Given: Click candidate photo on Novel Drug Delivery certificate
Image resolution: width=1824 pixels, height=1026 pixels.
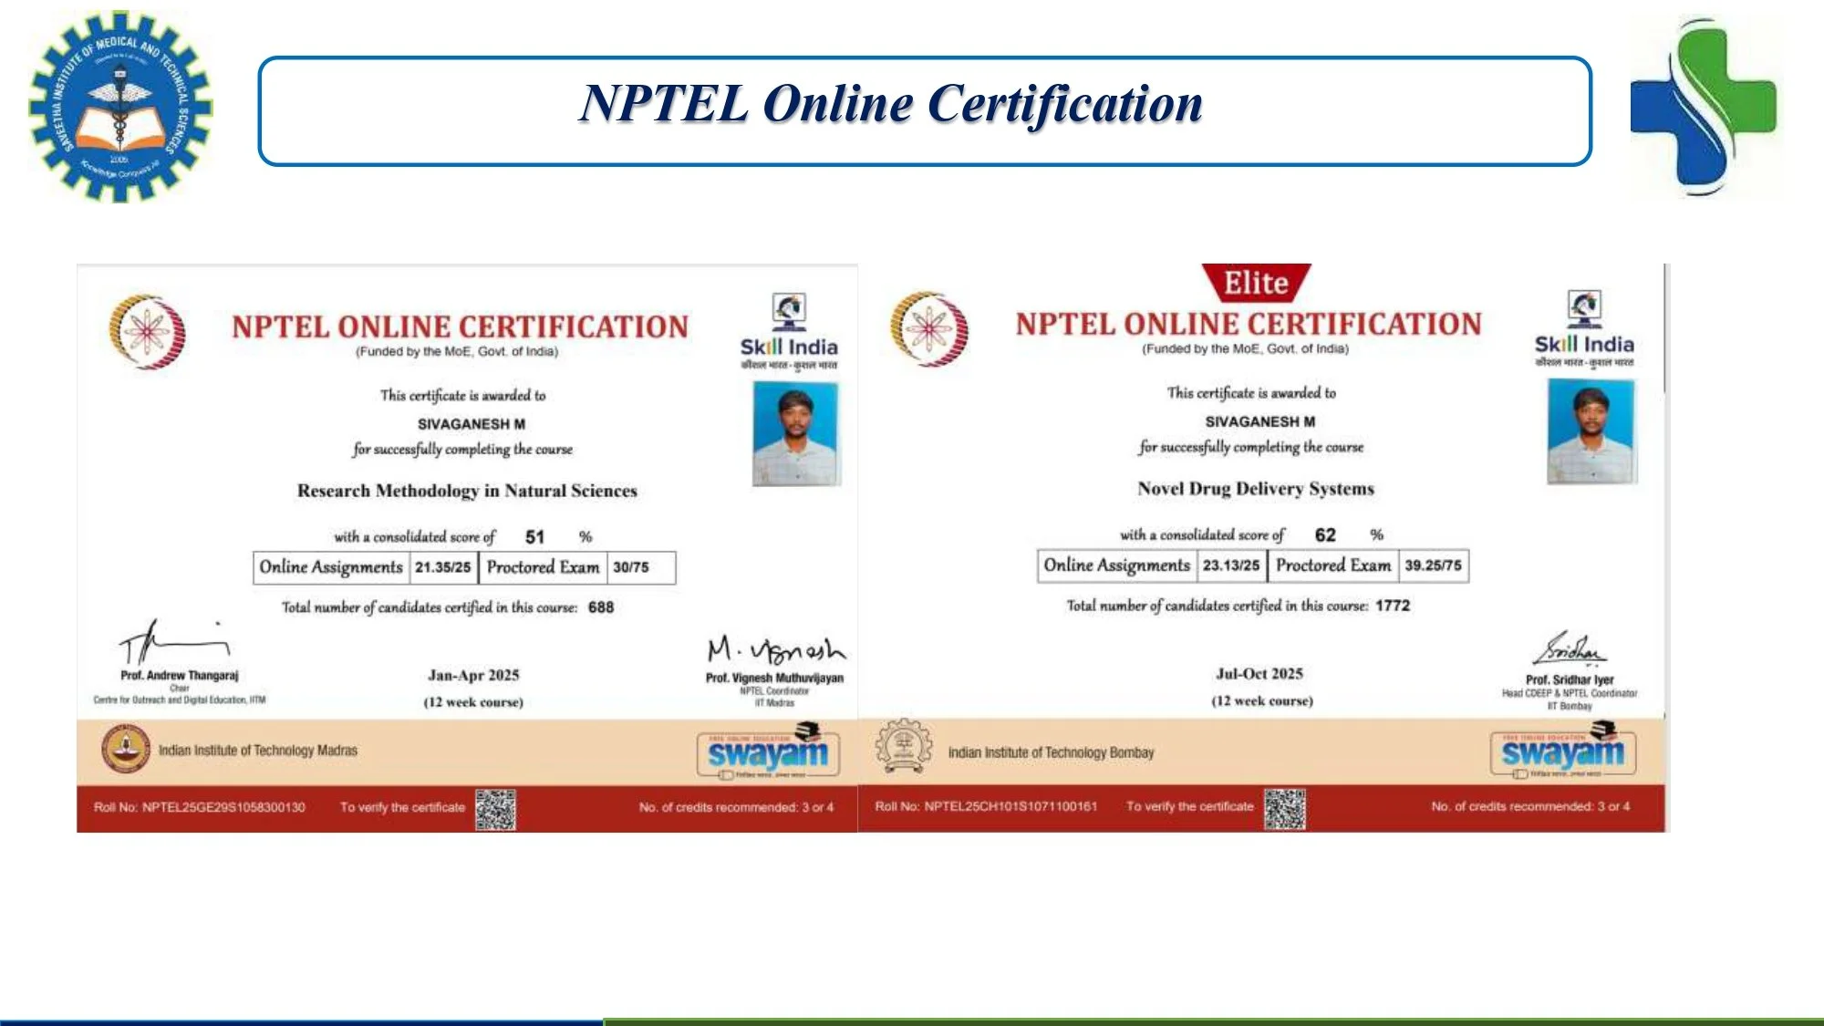Looking at the screenshot, I should [x=1591, y=431].
